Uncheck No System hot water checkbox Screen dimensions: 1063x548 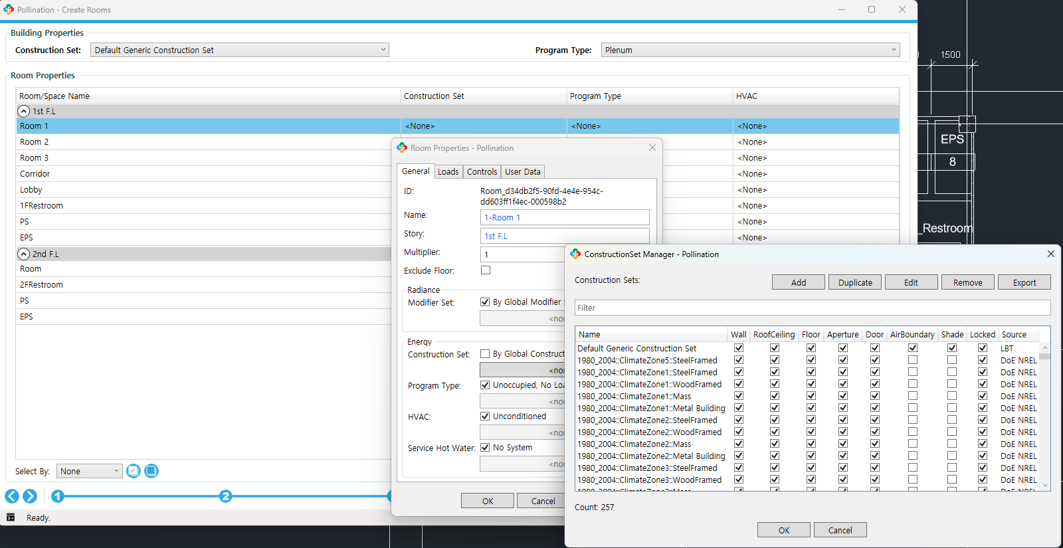485,447
